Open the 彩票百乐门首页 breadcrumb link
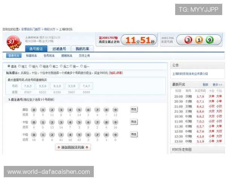Viewport: 226px width, 181px height. [31, 29]
